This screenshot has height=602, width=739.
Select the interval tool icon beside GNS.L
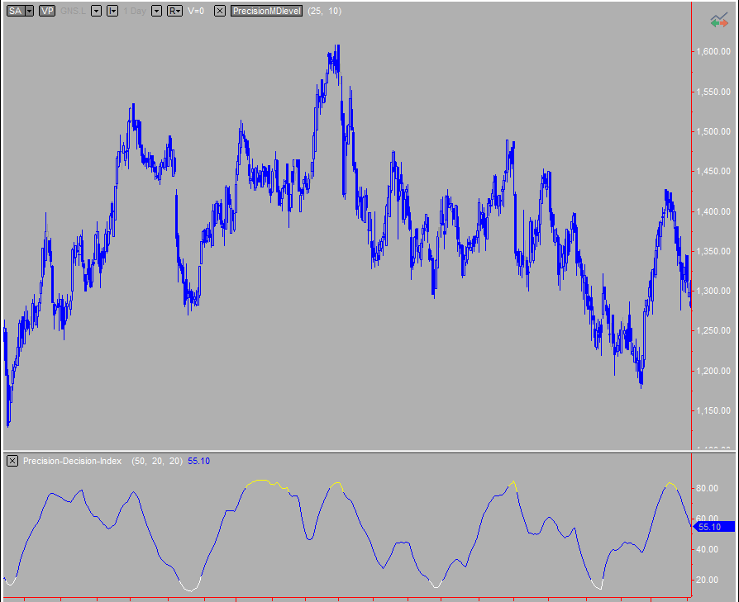point(112,11)
